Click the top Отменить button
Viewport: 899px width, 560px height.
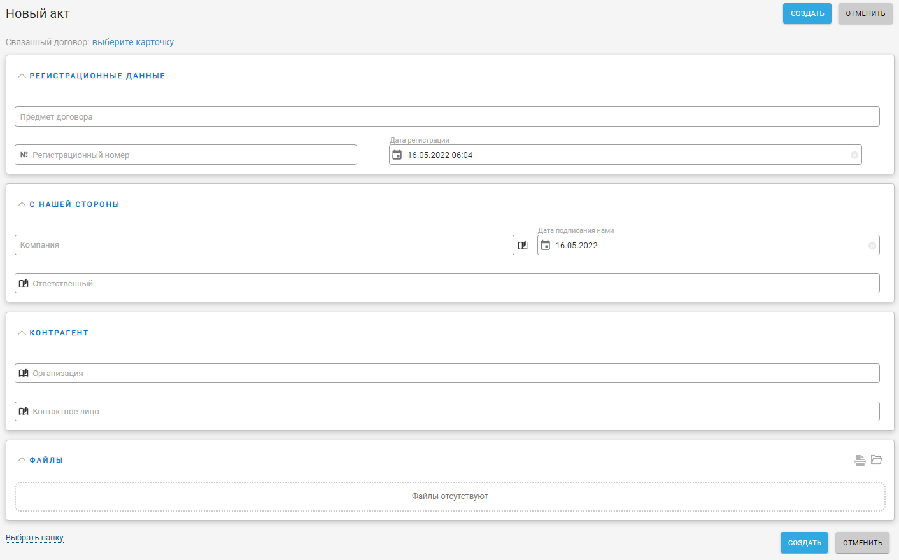865,13
